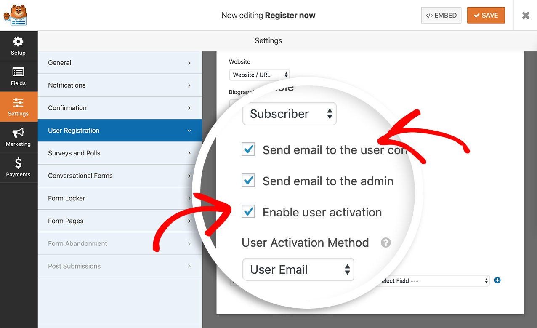
Task: Click chevron on Post Submissions row
Action: (x=189, y=266)
